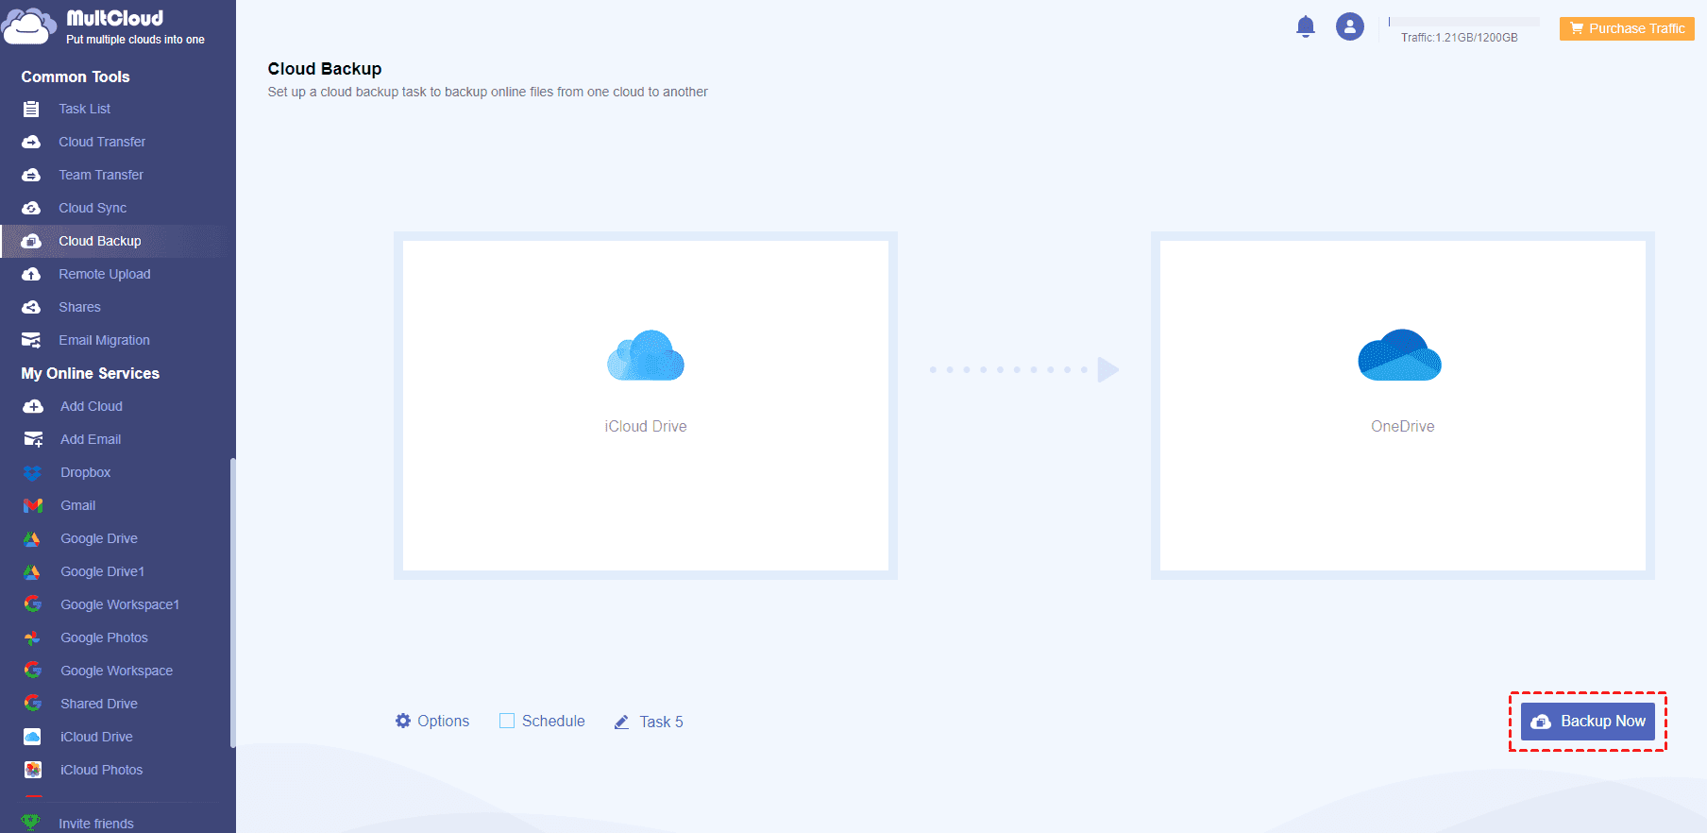Click the Schedule label text
The image size is (1707, 833).
click(x=553, y=721)
